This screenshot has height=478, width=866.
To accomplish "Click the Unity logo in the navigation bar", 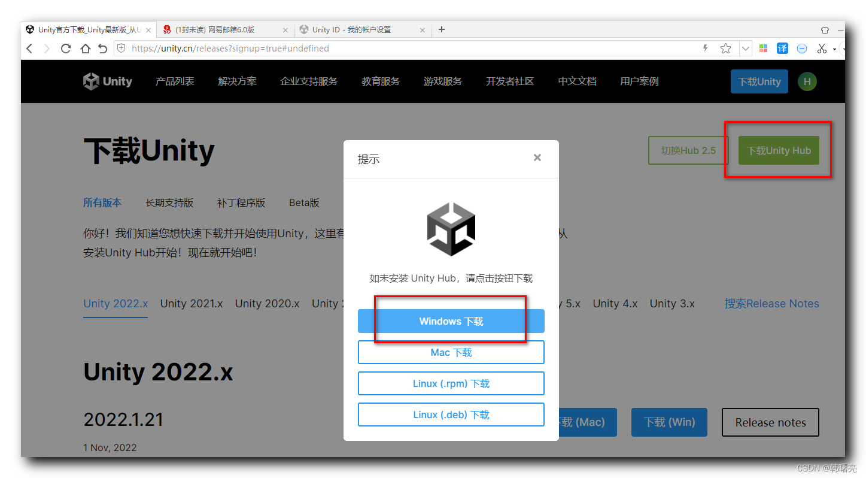I will pos(108,81).
